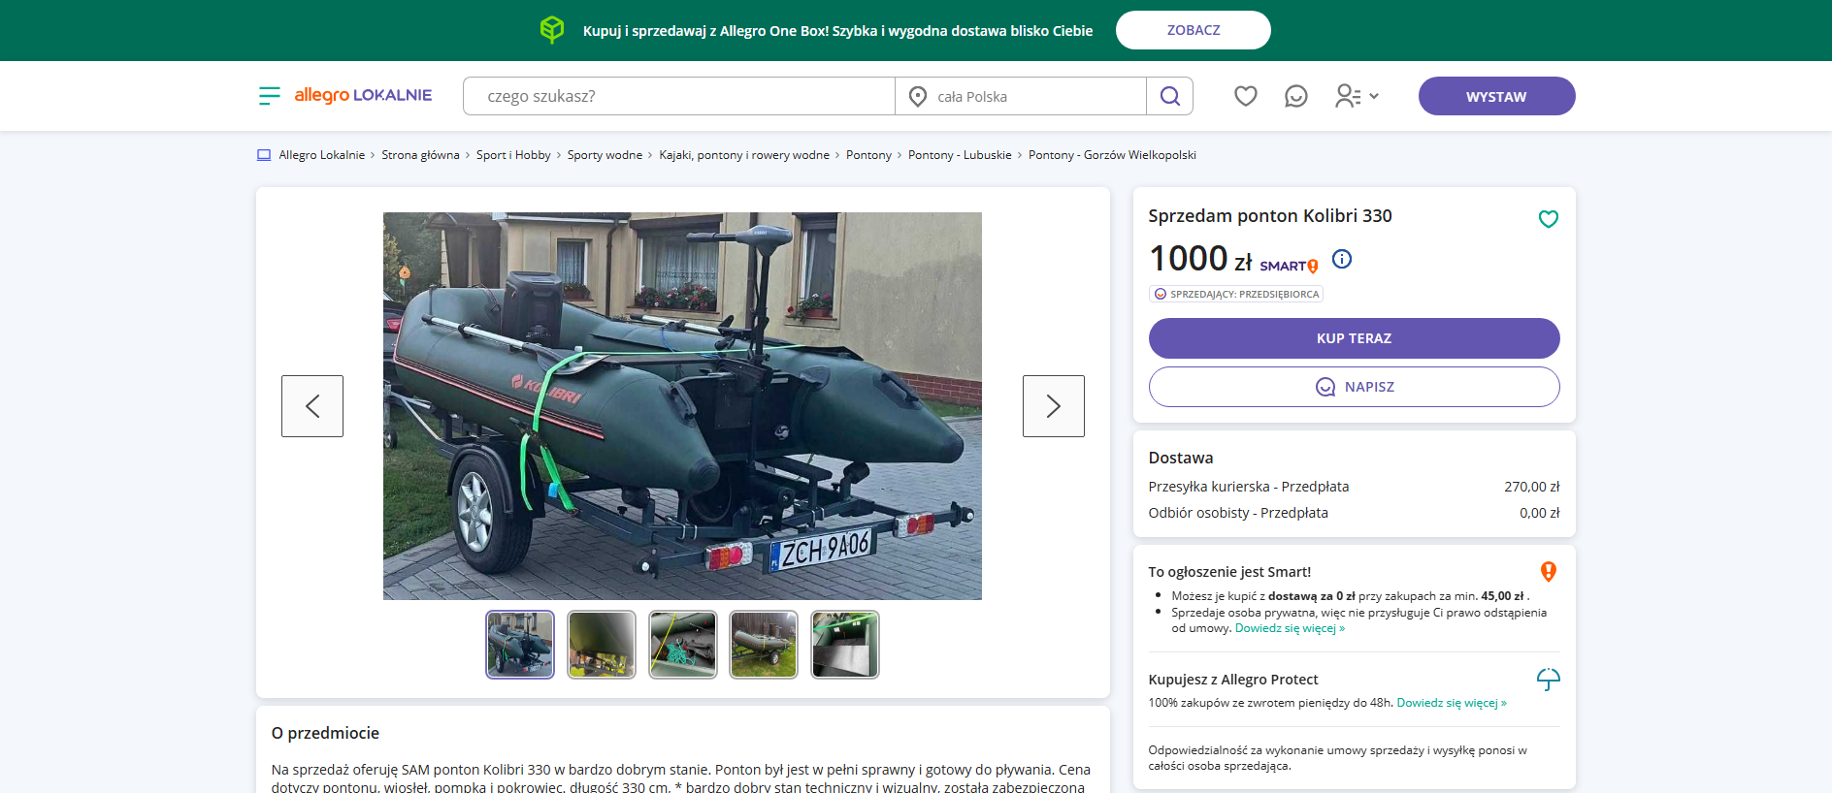Click the Allegro Protect umbrella icon
This screenshot has width=1832, height=793.
[1549, 680]
